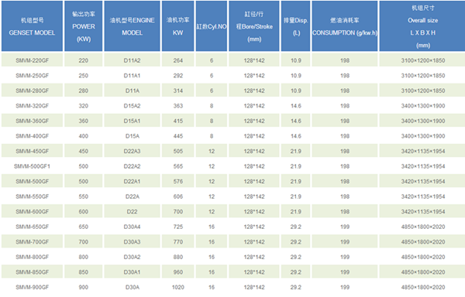The height and width of the screenshot is (297, 465).
Task: Click the SMVM-500GF1 genset row
Action: tap(232, 166)
